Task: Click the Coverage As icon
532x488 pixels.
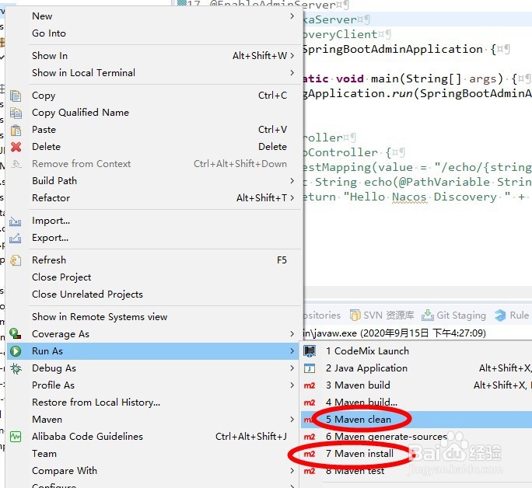Action: tap(16, 334)
